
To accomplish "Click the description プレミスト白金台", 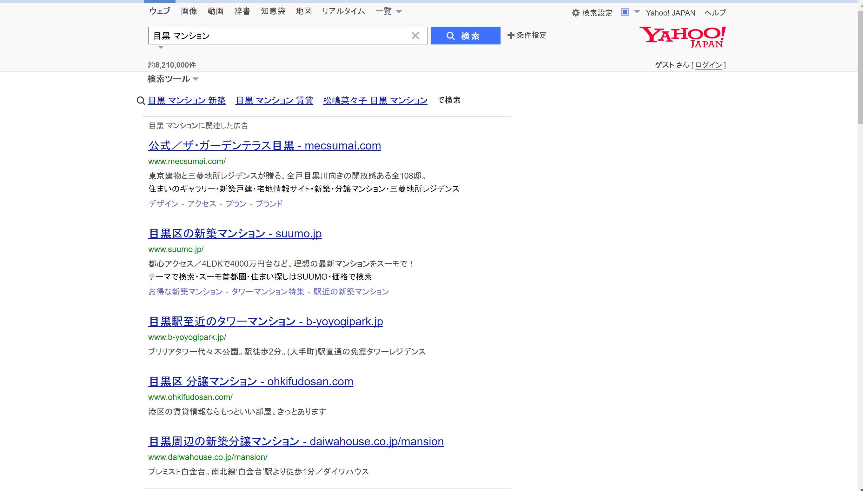I will click(x=258, y=472).
